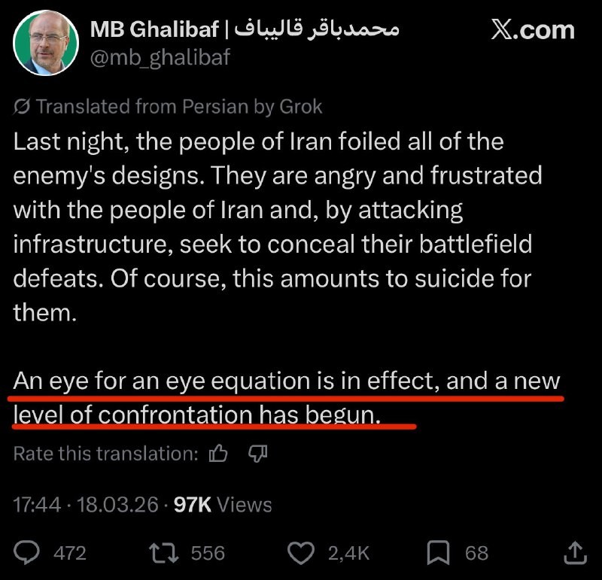Image resolution: width=602 pixels, height=580 pixels.
Task: View the 556 reposts count
Action: pyautogui.click(x=208, y=554)
